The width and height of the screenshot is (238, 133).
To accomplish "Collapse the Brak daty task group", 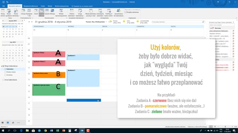I will [x=211, y=28].
